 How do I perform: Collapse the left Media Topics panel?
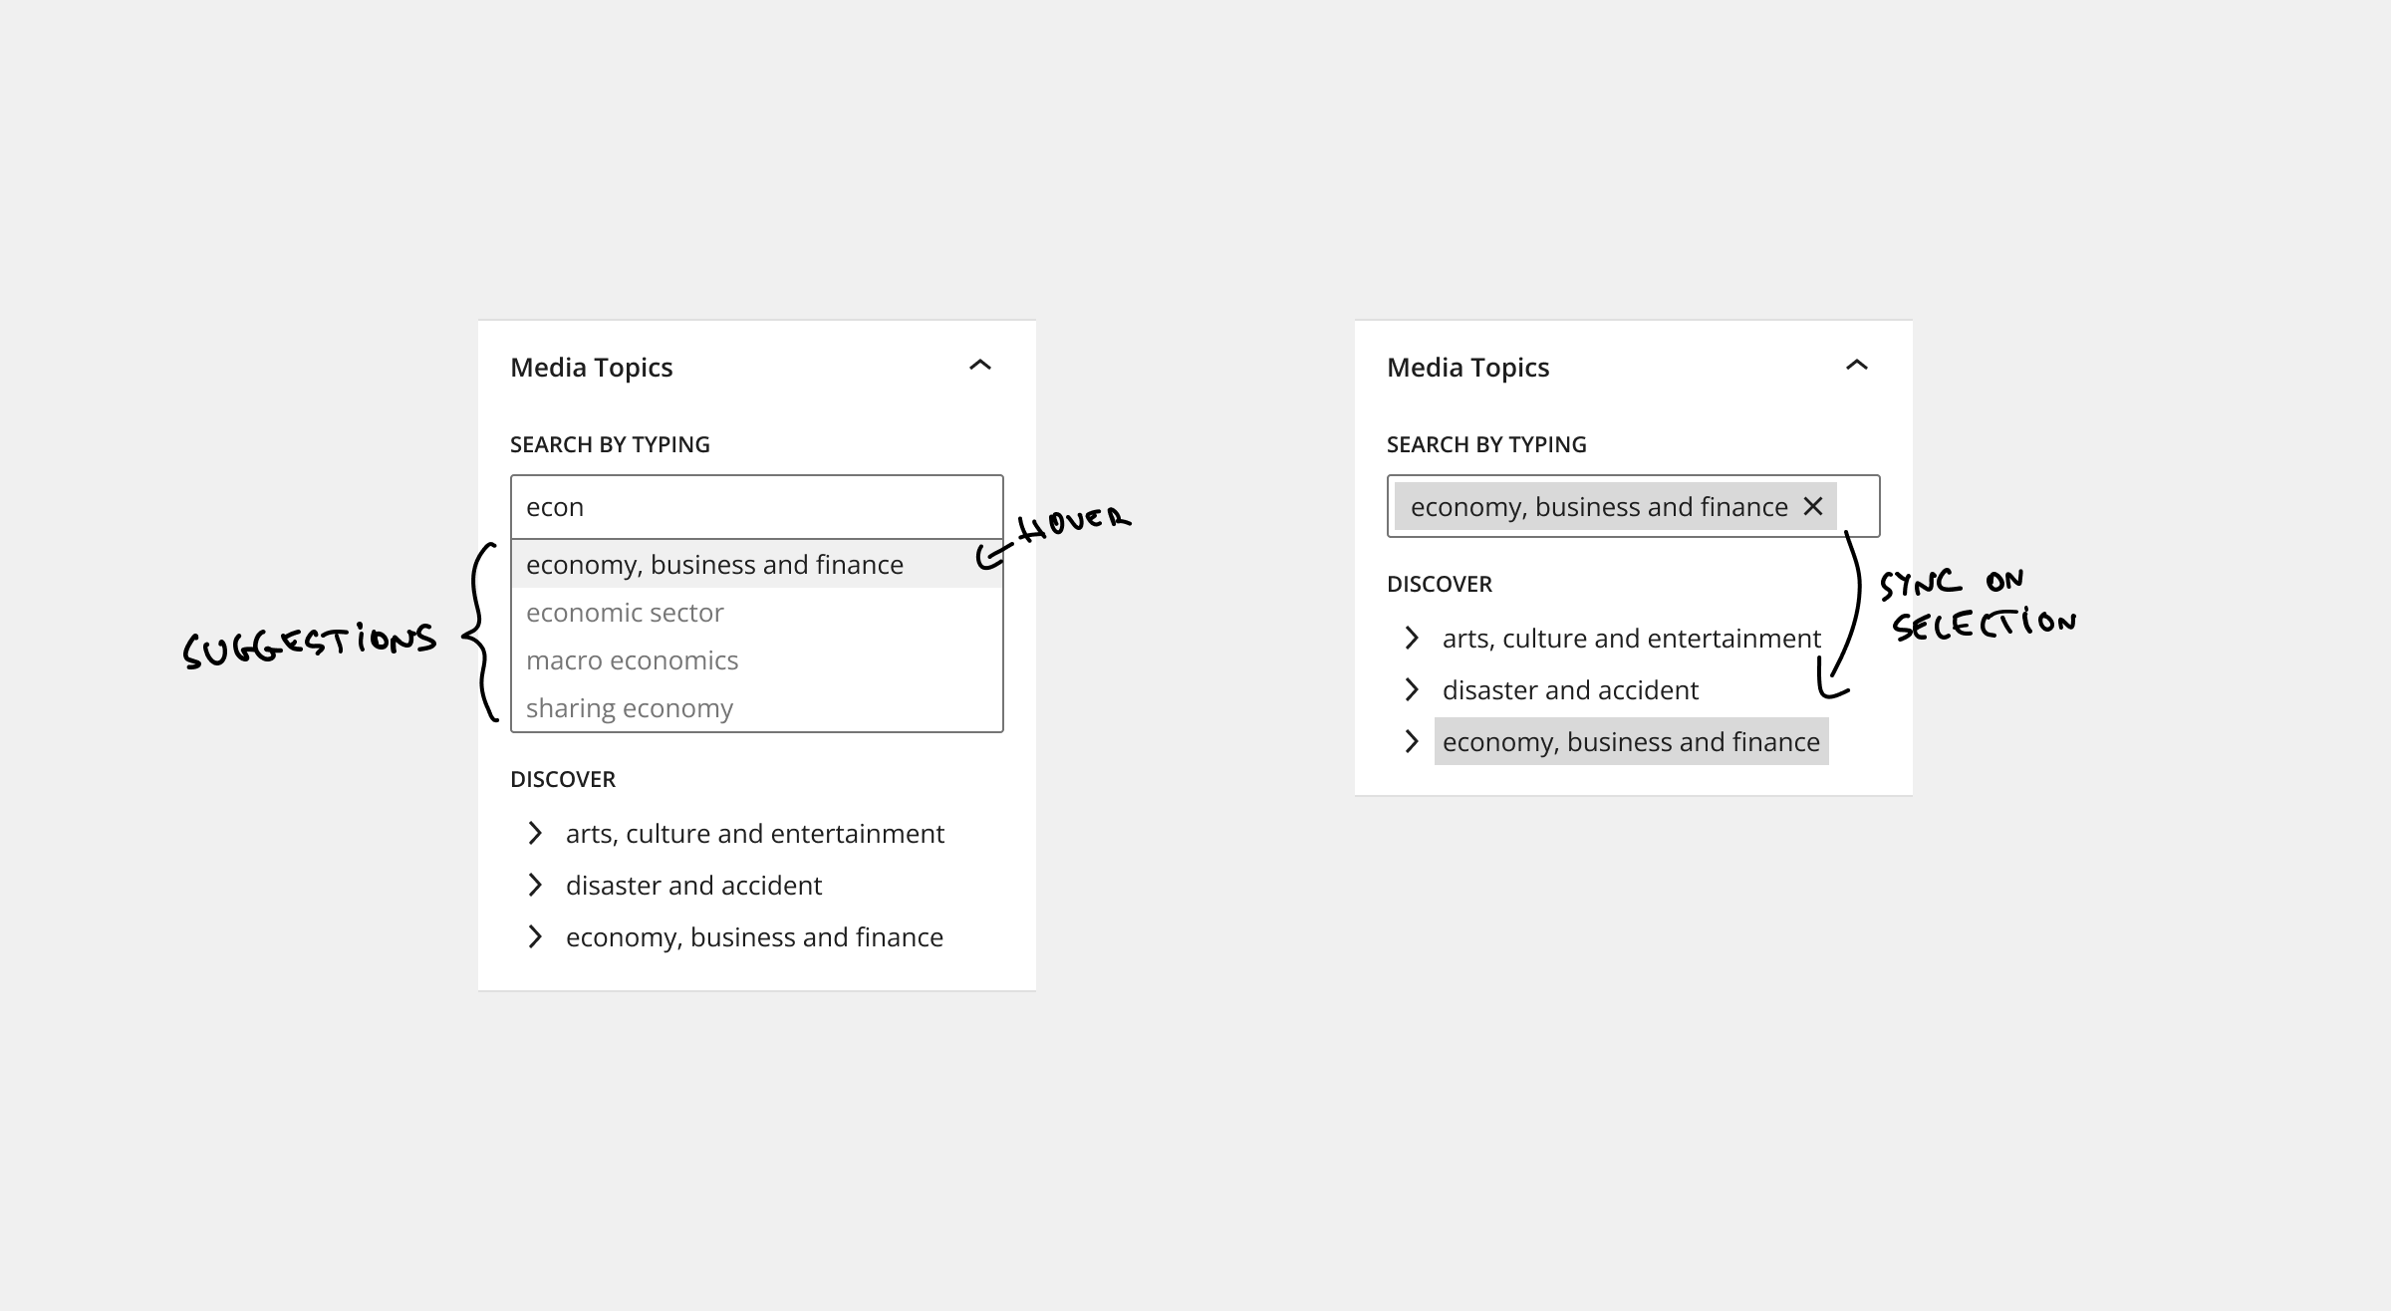(980, 366)
